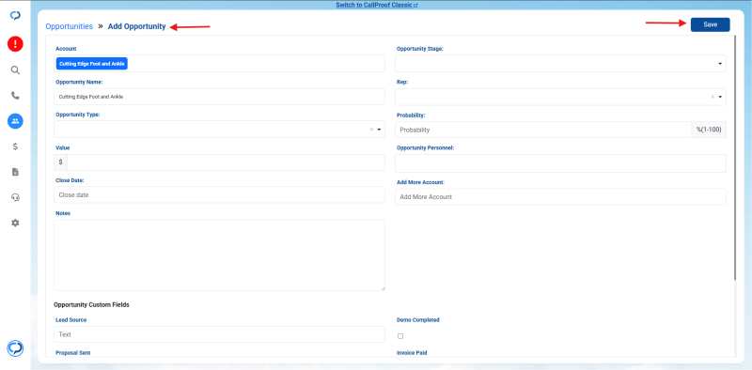Click into the Probability field
Viewport: 752px width, 370px height.
543,130
